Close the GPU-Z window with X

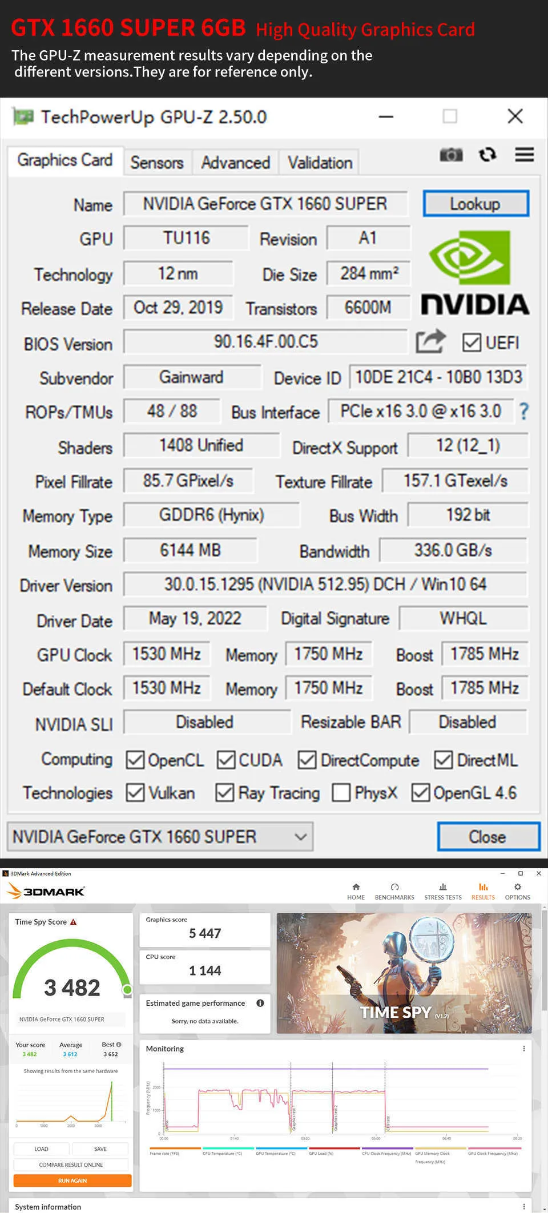(515, 116)
